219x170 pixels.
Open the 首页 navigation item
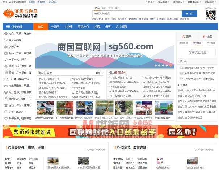coord(41,26)
